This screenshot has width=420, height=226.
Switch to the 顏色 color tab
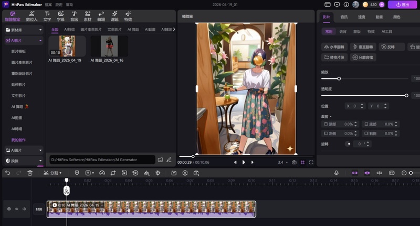[x=397, y=17]
